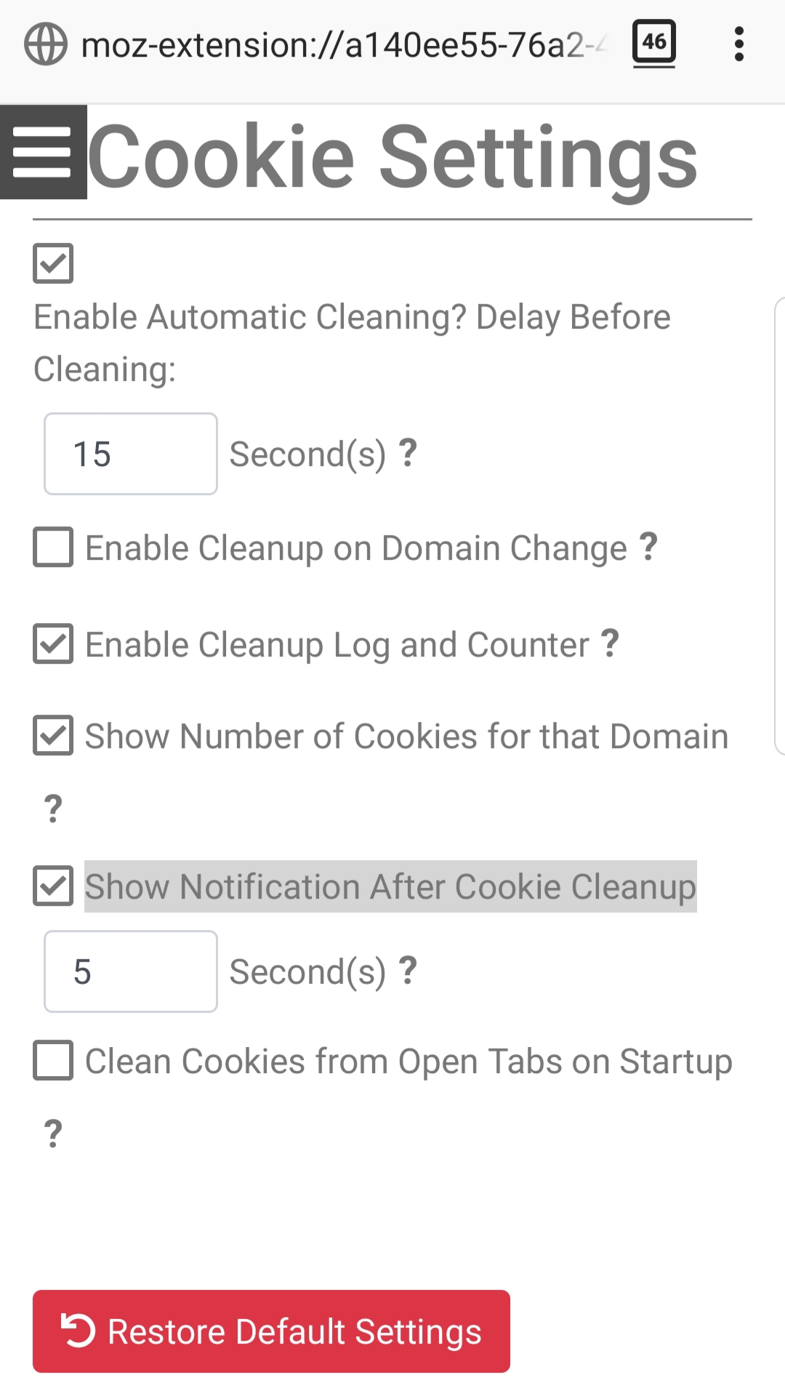This screenshot has width=785, height=1396.
Task: Uncheck Show Notification After Cookie Cleanup
Action: [x=53, y=886]
